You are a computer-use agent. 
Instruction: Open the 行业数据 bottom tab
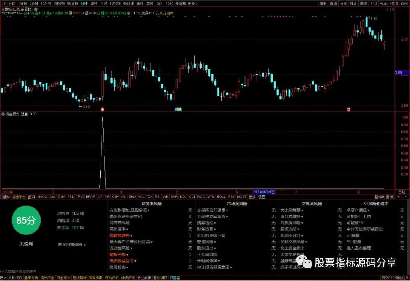[144, 278]
